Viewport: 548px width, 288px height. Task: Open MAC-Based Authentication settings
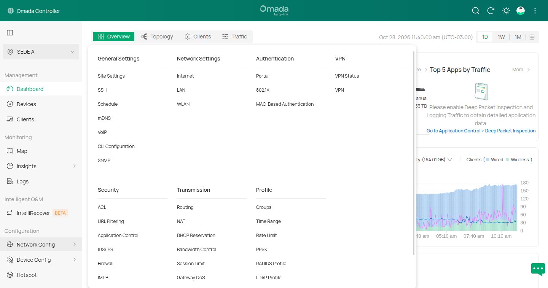[x=285, y=104]
